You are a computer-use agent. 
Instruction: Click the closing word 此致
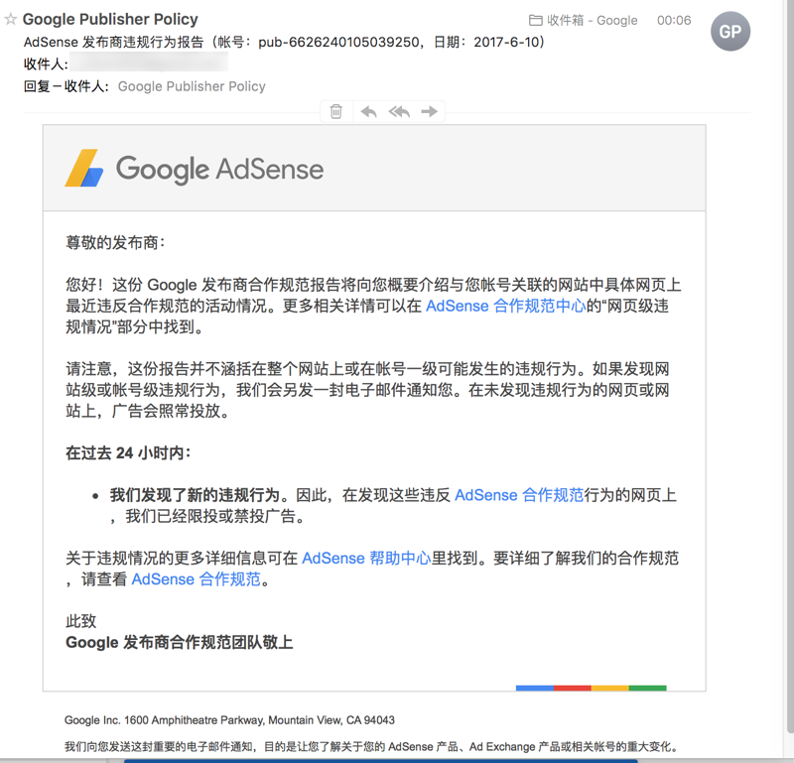point(80,621)
